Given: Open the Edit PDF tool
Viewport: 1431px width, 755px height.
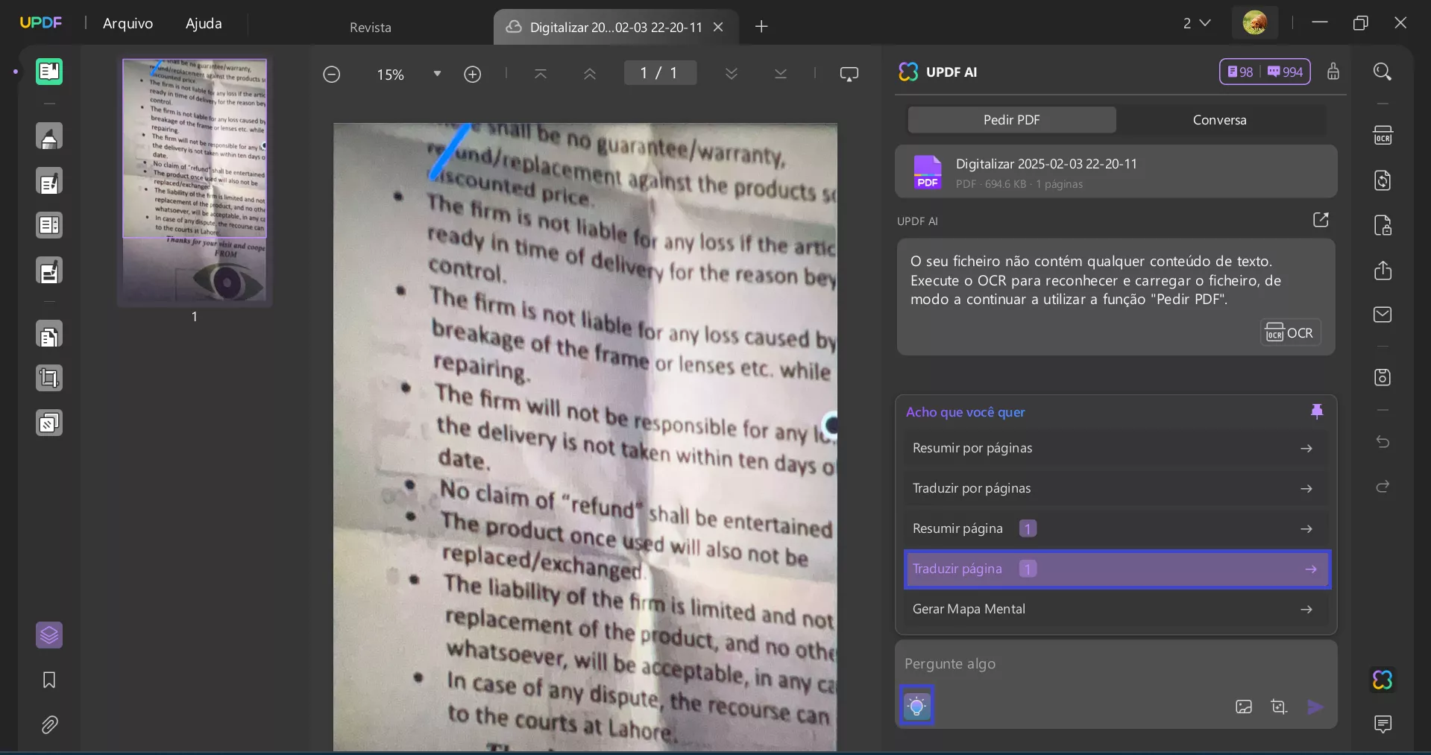Looking at the screenshot, I should (50, 181).
